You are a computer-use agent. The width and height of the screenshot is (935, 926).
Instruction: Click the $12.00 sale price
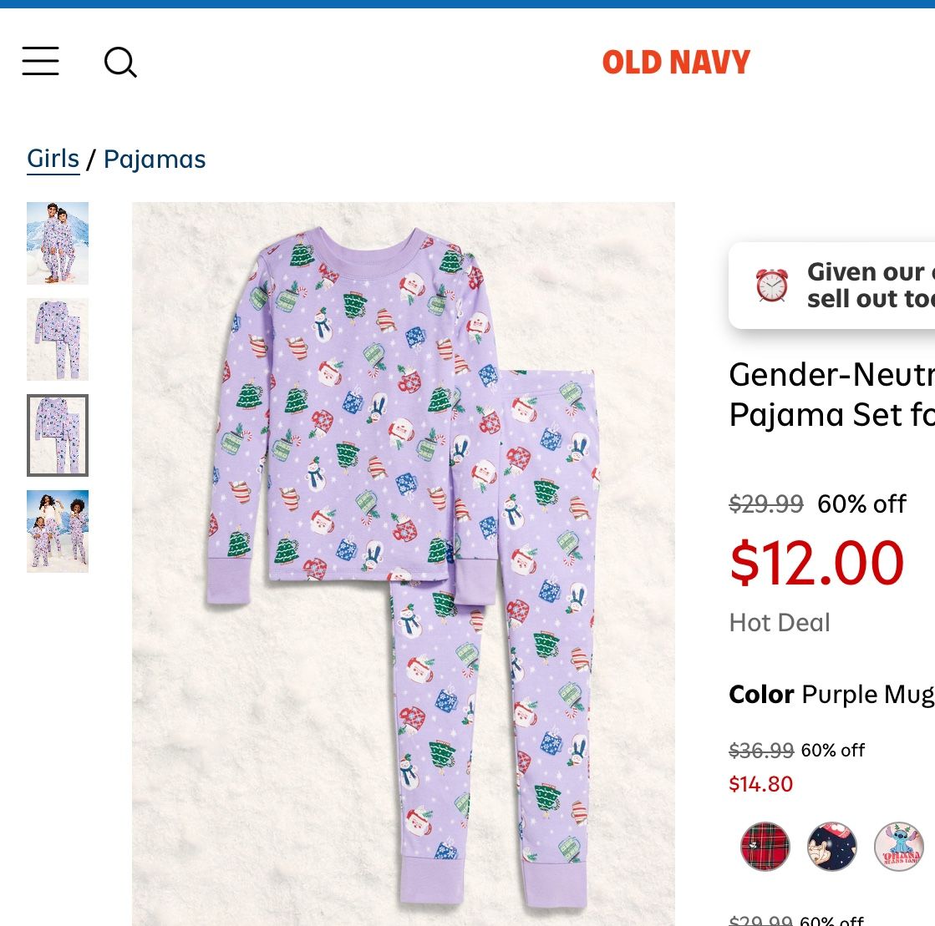pos(816,563)
